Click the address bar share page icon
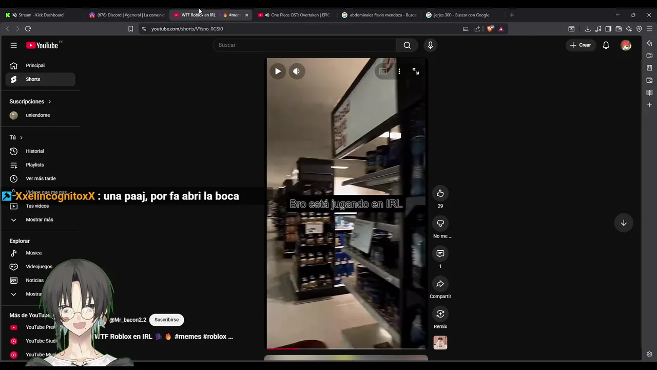This screenshot has width=657, height=370. click(477, 29)
